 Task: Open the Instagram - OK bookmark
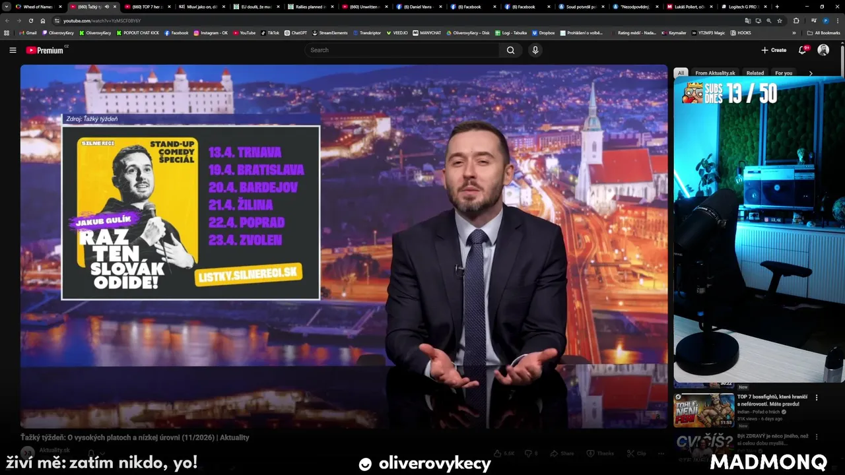(x=211, y=32)
